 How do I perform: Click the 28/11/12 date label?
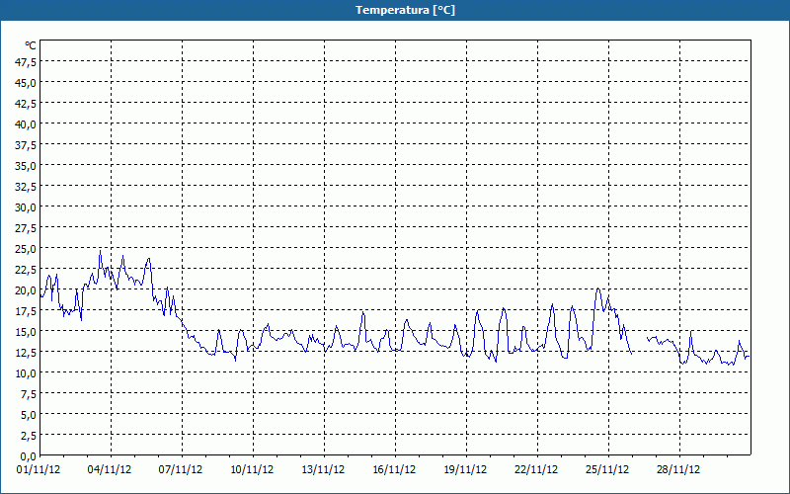[678, 470]
